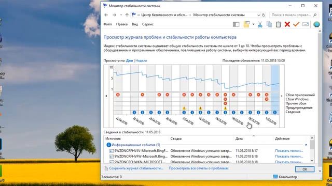The image size is (332, 186).
Task: Click the Paste clipboard icon
Action: coord(278,24)
